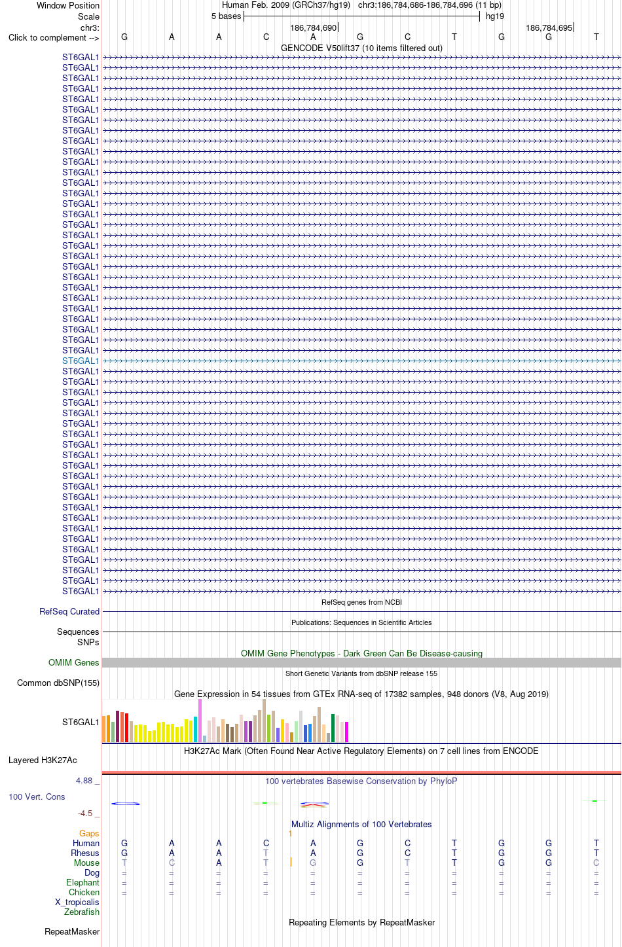The width and height of the screenshot is (622, 947).
Task: Click the SNPs track label
Action: coord(88,642)
